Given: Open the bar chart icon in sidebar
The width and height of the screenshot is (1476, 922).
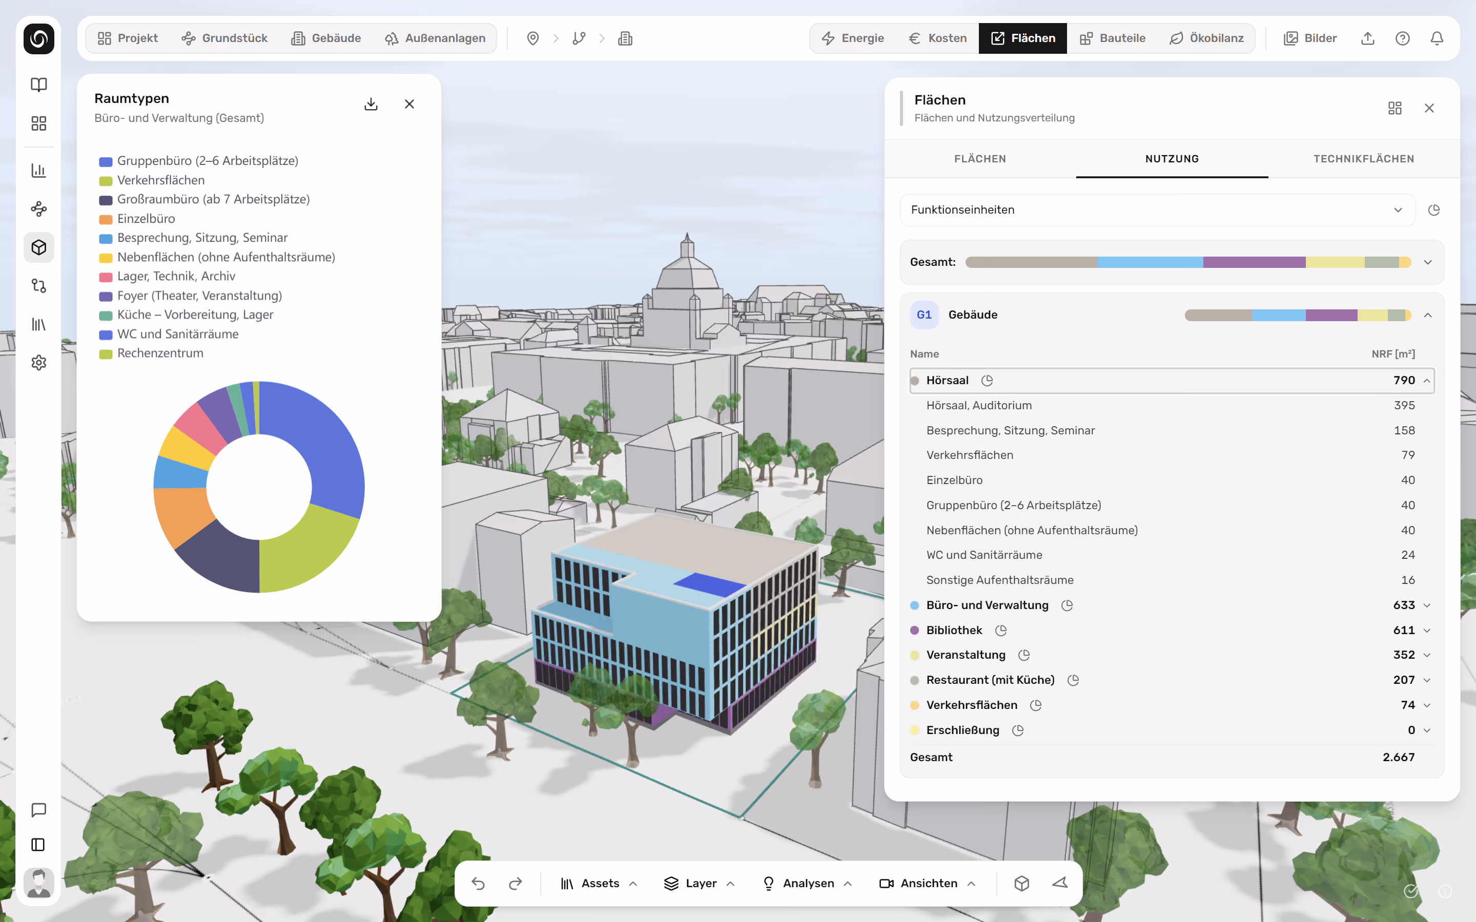Looking at the screenshot, I should [38, 170].
